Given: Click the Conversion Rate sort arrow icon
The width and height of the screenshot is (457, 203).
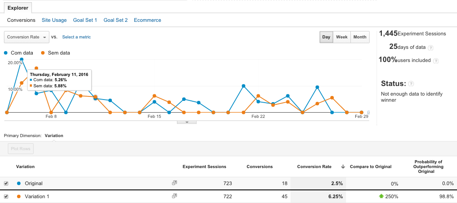Looking at the screenshot, I should click(343, 167).
